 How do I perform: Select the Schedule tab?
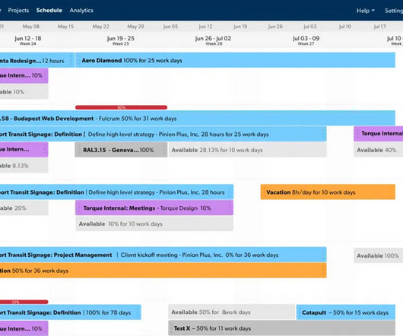[49, 11]
